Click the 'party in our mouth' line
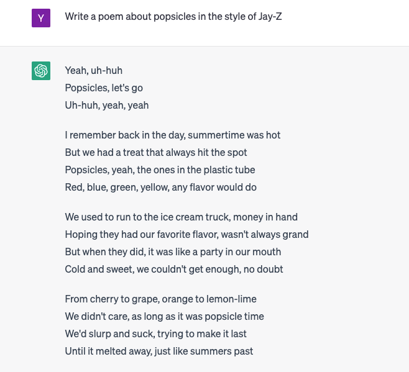 (173, 252)
